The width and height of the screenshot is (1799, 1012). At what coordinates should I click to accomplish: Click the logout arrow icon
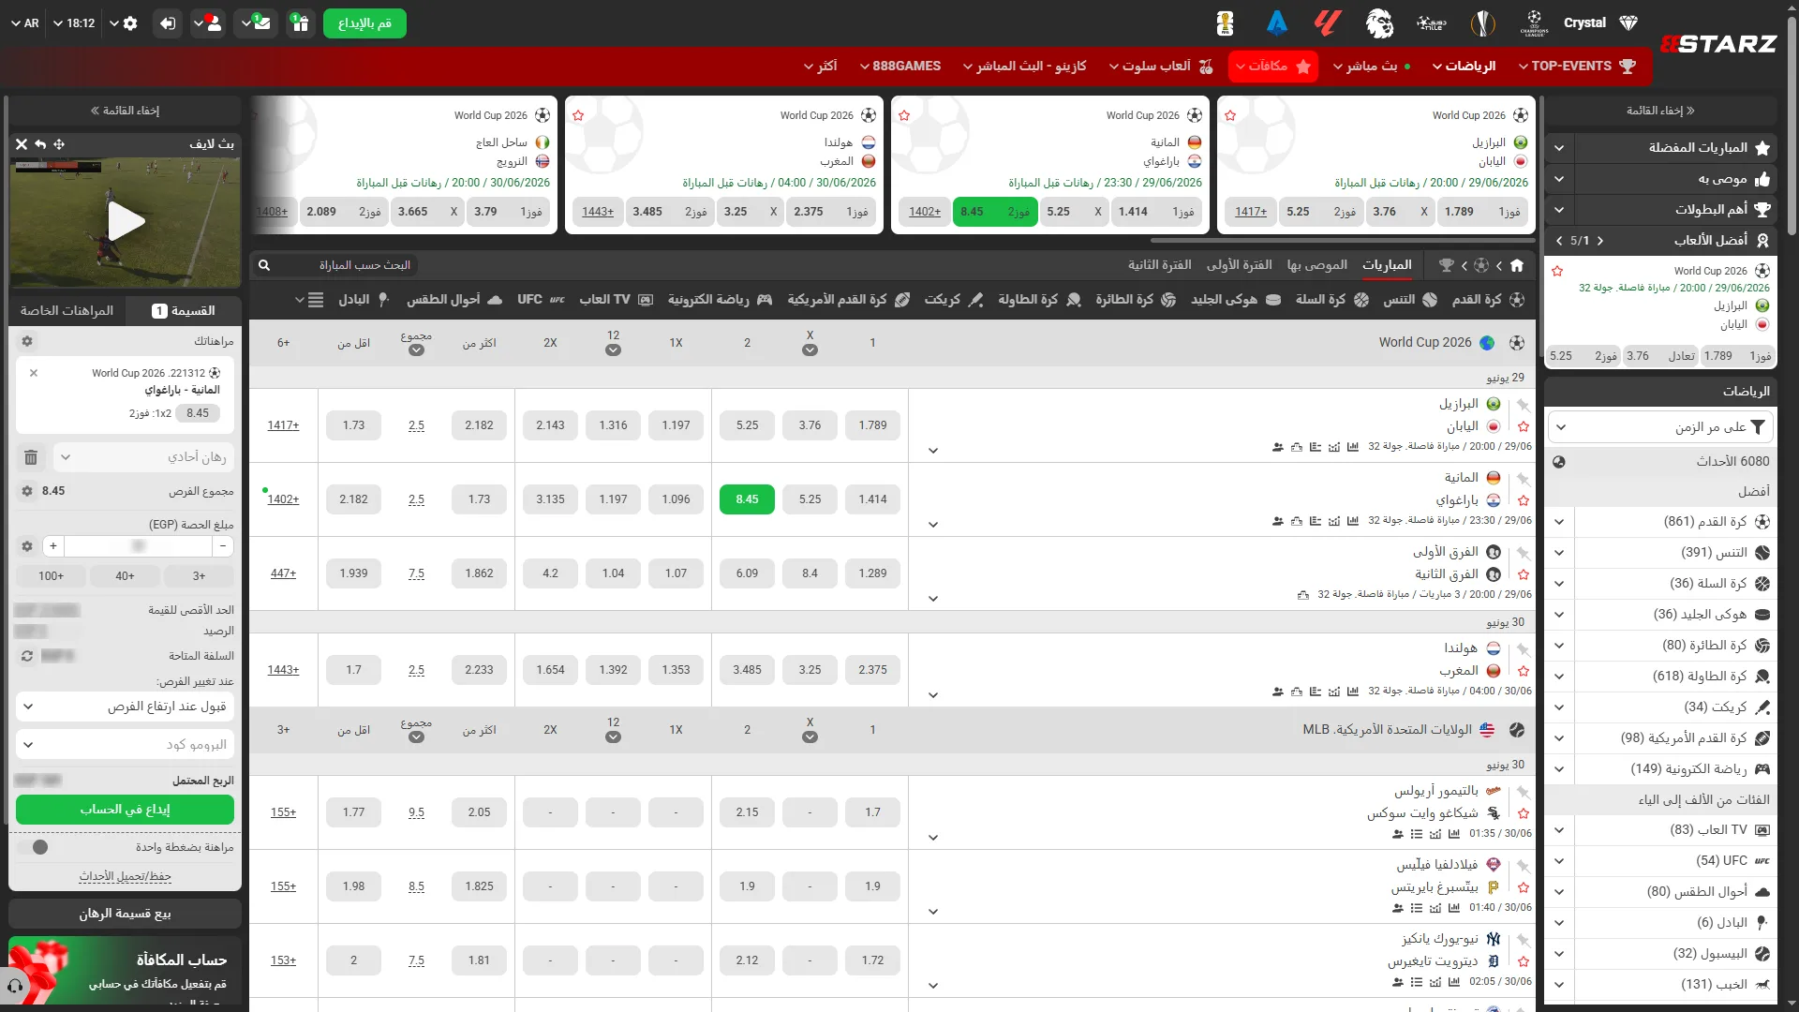tap(167, 23)
